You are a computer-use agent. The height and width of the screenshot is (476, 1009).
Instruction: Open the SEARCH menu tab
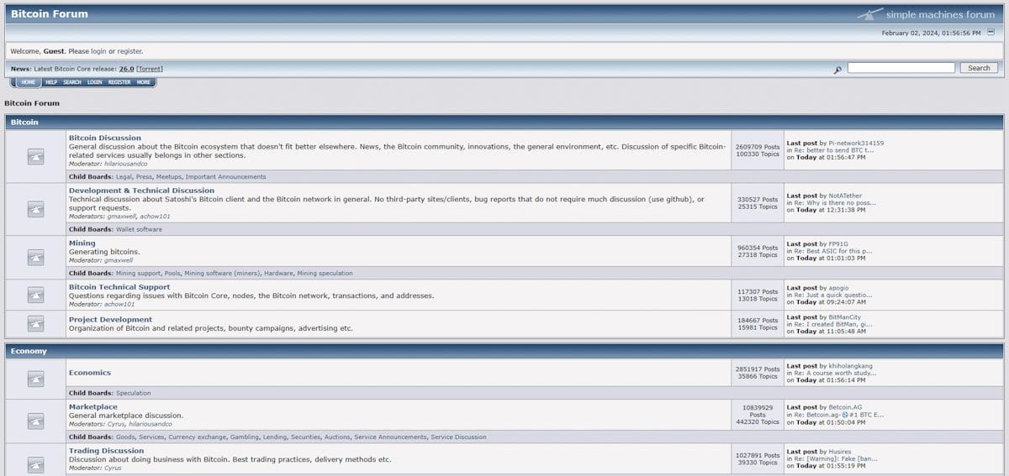[x=72, y=82]
